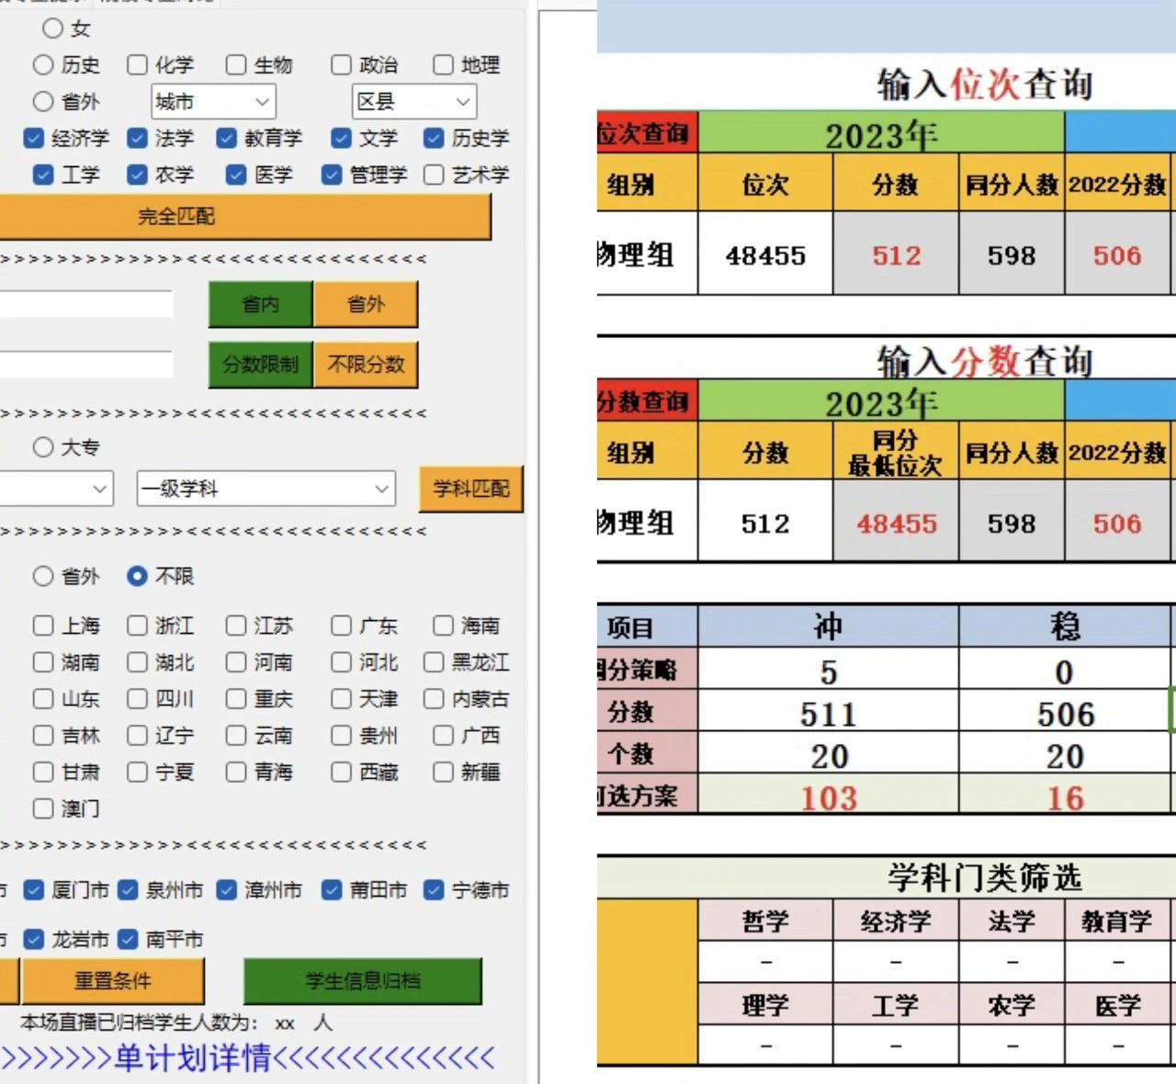This screenshot has width=1176, height=1084.
Task: Select the 历史 radio button
Action: click(43, 64)
